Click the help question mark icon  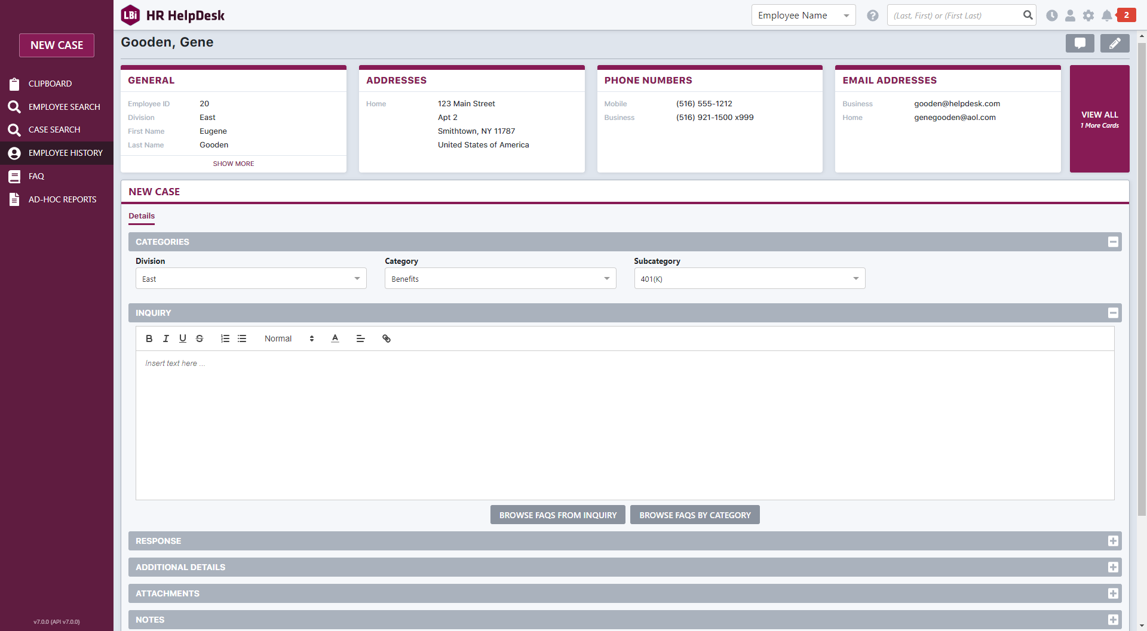[x=873, y=16]
